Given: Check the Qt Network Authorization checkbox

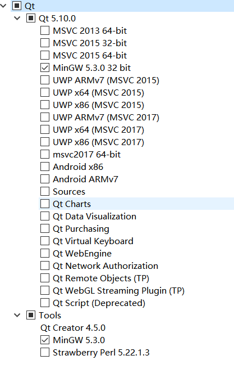Looking at the screenshot, I should [x=44, y=265].
